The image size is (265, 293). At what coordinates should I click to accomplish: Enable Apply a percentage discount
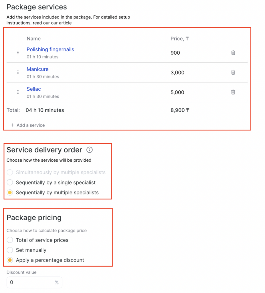tap(10, 260)
